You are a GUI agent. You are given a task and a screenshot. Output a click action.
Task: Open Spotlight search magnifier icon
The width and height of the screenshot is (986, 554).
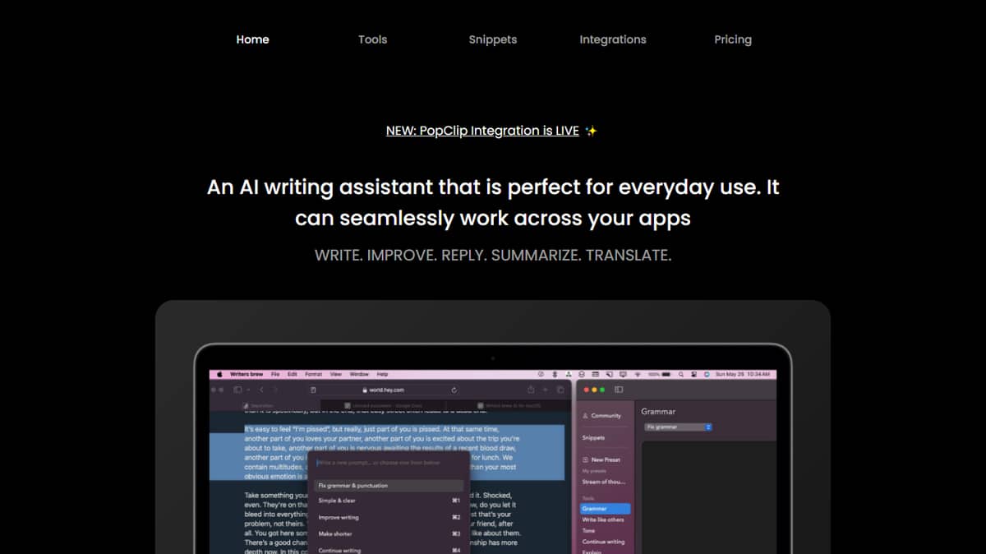(681, 375)
